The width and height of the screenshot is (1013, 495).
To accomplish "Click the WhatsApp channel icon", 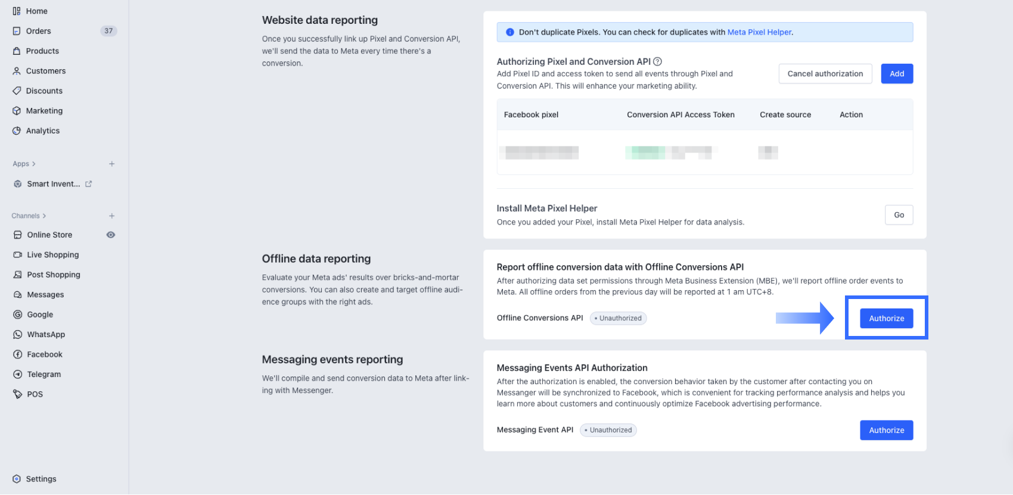I will point(18,335).
